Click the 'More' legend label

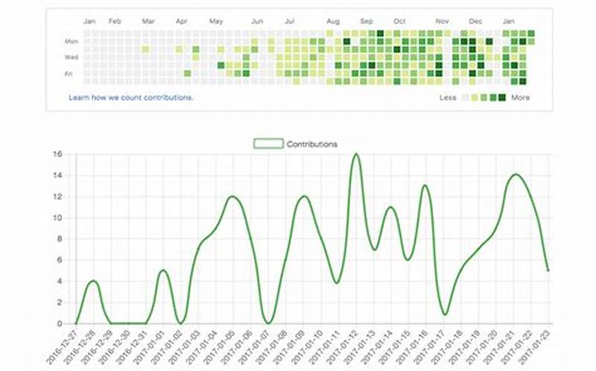520,97
